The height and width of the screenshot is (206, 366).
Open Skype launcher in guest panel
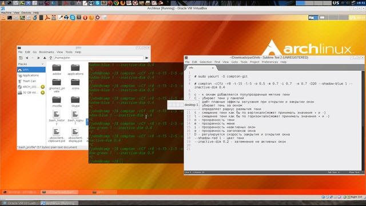pos(73,18)
